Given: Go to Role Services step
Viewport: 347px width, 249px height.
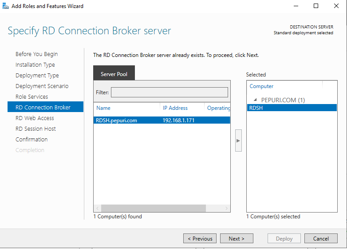Looking at the screenshot, I should pyautogui.click(x=32, y=96).
